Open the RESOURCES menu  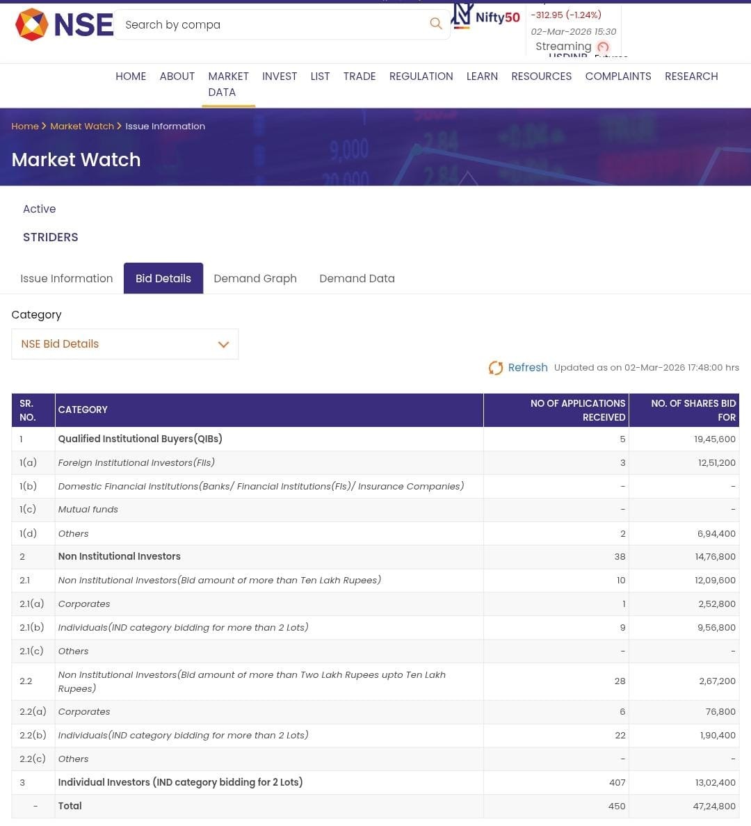pos(541,76)
